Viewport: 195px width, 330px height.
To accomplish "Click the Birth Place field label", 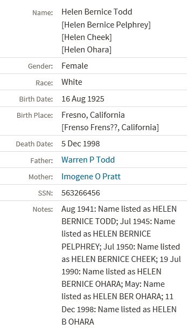I will (35, 116).
